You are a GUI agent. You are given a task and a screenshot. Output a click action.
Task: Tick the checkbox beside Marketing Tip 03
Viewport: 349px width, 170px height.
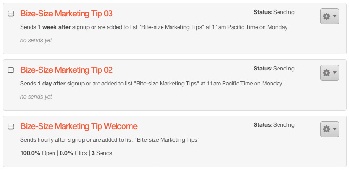(x=11, y=14)
